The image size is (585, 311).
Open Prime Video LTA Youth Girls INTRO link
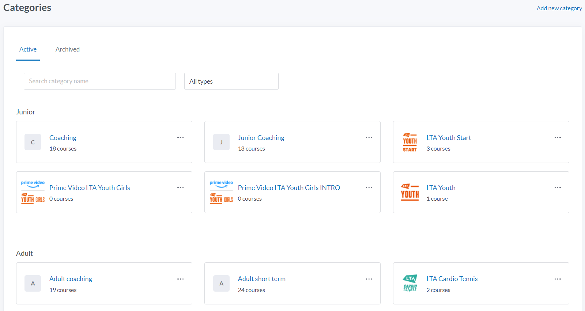289,188
